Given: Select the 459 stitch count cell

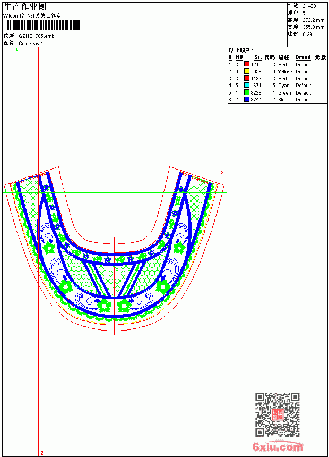Looking at the screenshot, I should point(257,71).
